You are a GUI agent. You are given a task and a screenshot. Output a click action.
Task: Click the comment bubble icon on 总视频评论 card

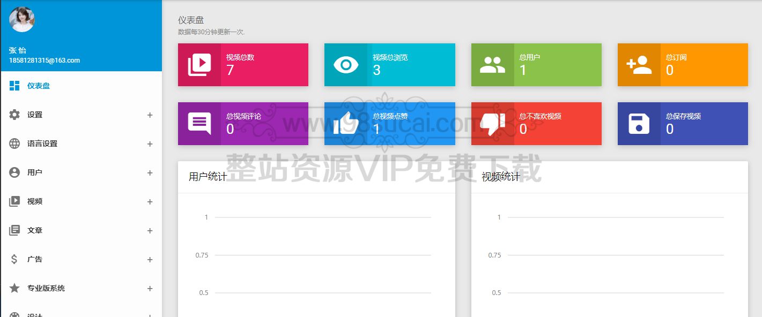(x=199, y=123)
